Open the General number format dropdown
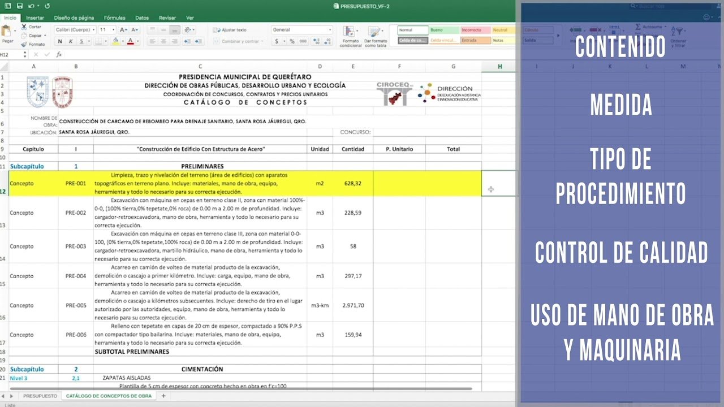This screenshot has height=407, width=724. tap(301, 30)
